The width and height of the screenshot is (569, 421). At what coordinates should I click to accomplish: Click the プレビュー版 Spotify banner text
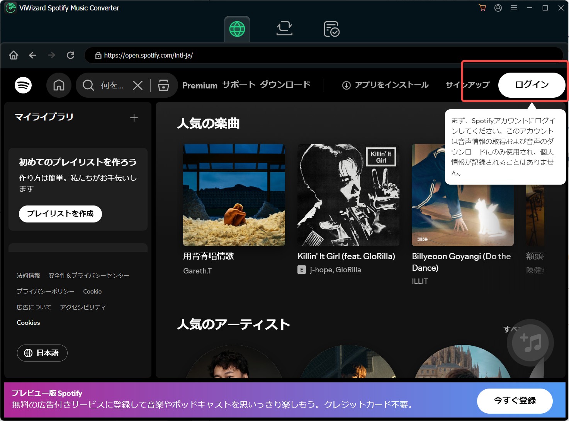tap(47, 393)
